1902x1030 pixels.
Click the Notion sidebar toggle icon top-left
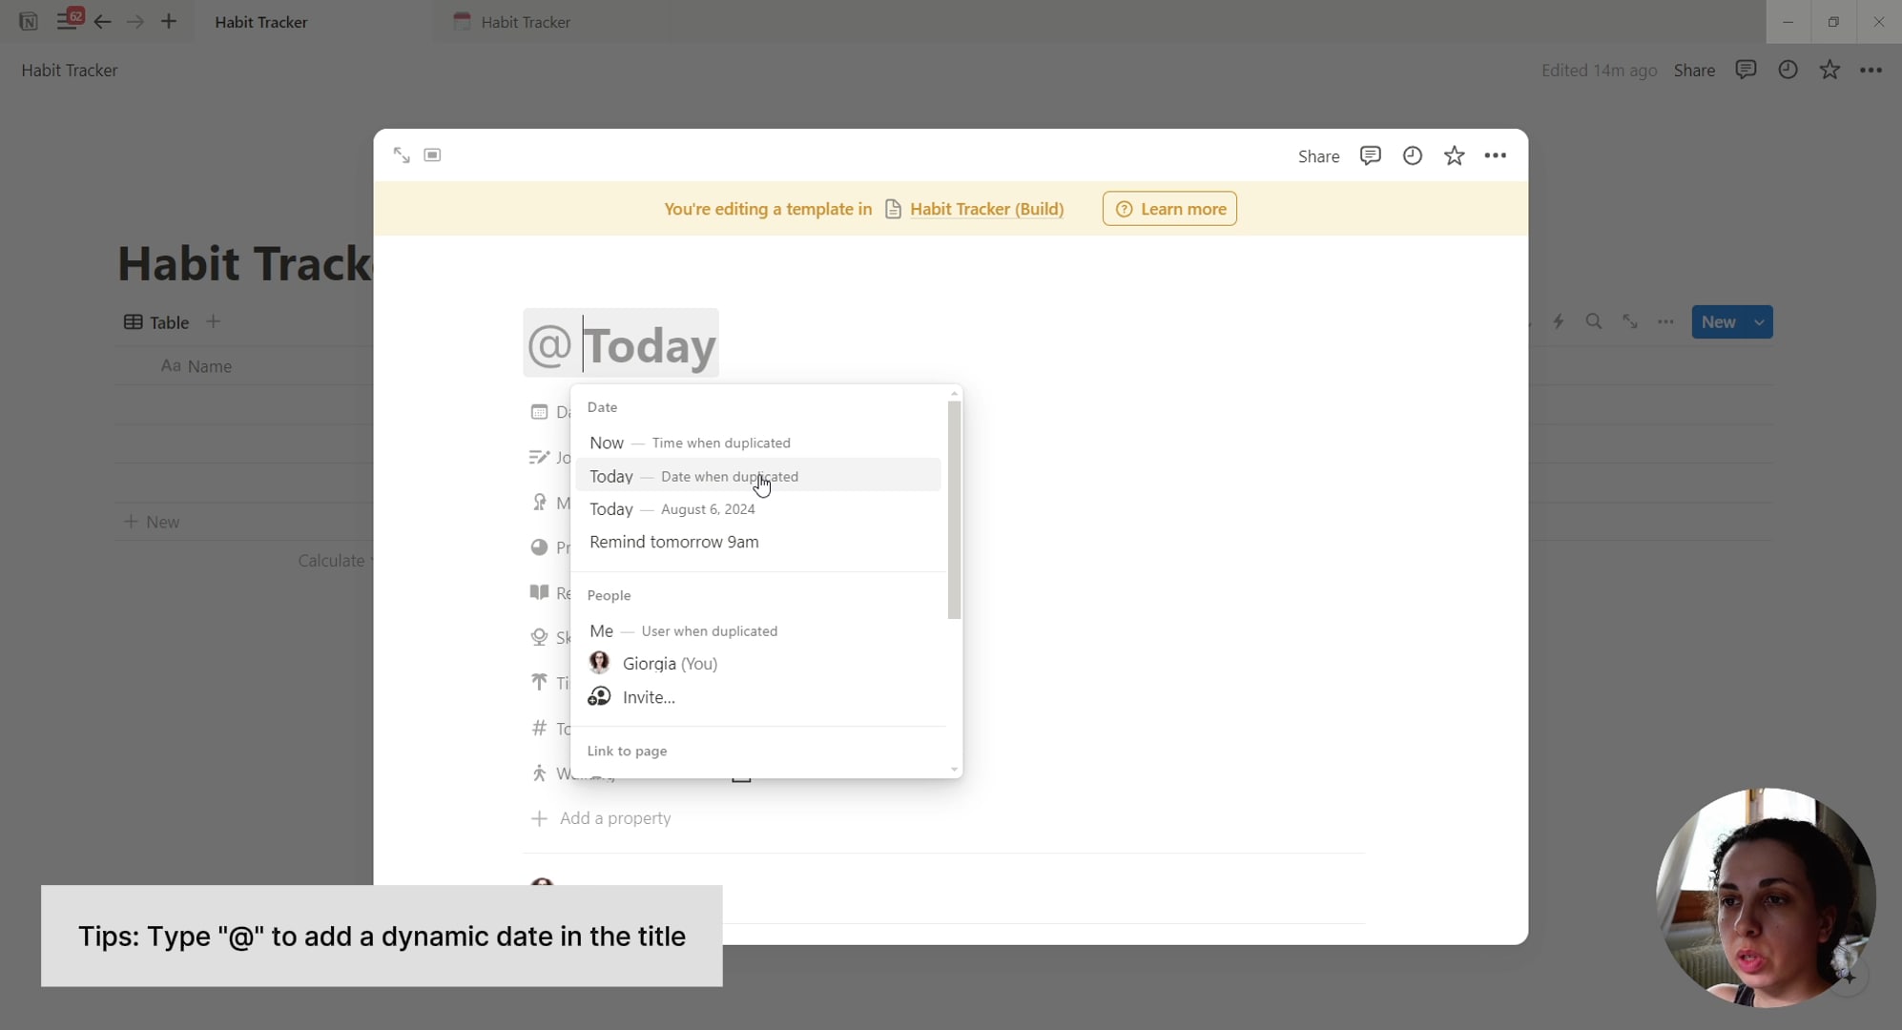click(x=62, y=21)
